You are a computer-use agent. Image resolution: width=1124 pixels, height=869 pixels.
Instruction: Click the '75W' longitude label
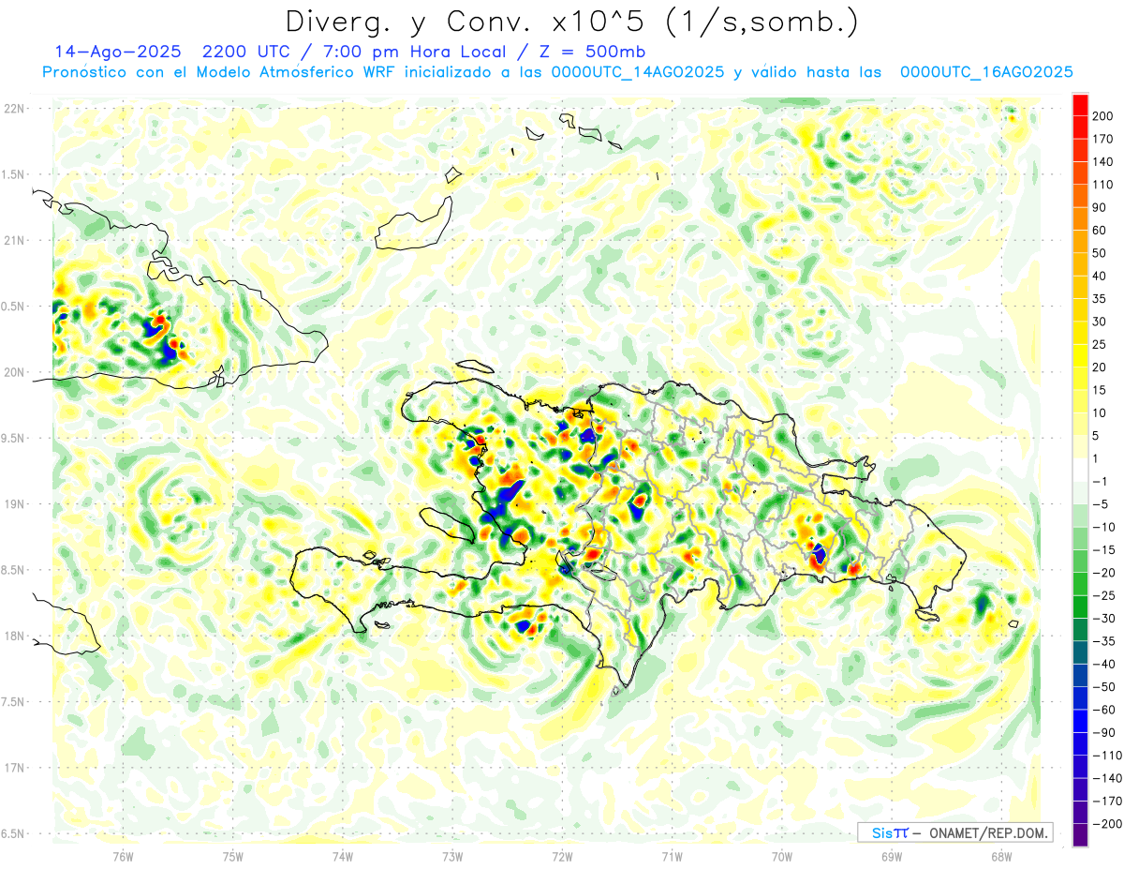tap(232, 855)
